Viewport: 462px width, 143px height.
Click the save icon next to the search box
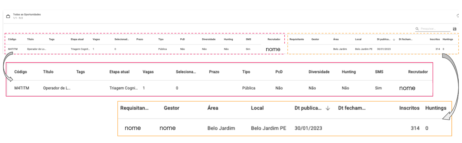[x=455, y=29]
